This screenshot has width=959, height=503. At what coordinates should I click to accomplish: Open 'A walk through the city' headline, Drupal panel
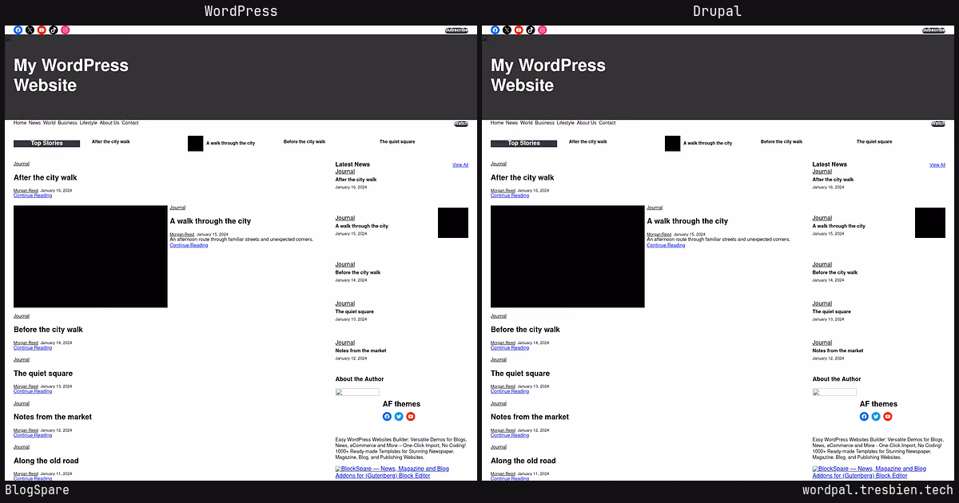(687, 221)
